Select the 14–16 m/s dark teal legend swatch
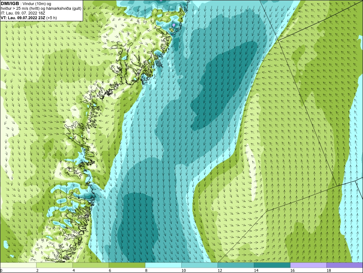 tap(272, 265)
